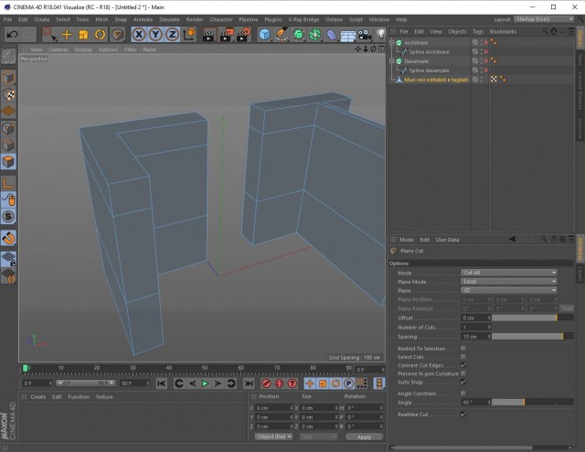585x452 pixels.
Task: Open the Mode dropdown Cut All
Action: click(x=509, y=273)
